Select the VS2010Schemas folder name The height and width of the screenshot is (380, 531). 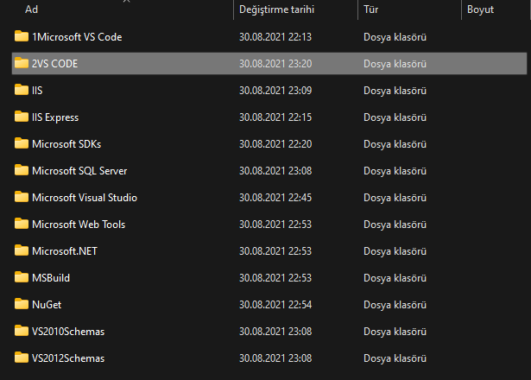pyautogui.click(x=68, y=331)
